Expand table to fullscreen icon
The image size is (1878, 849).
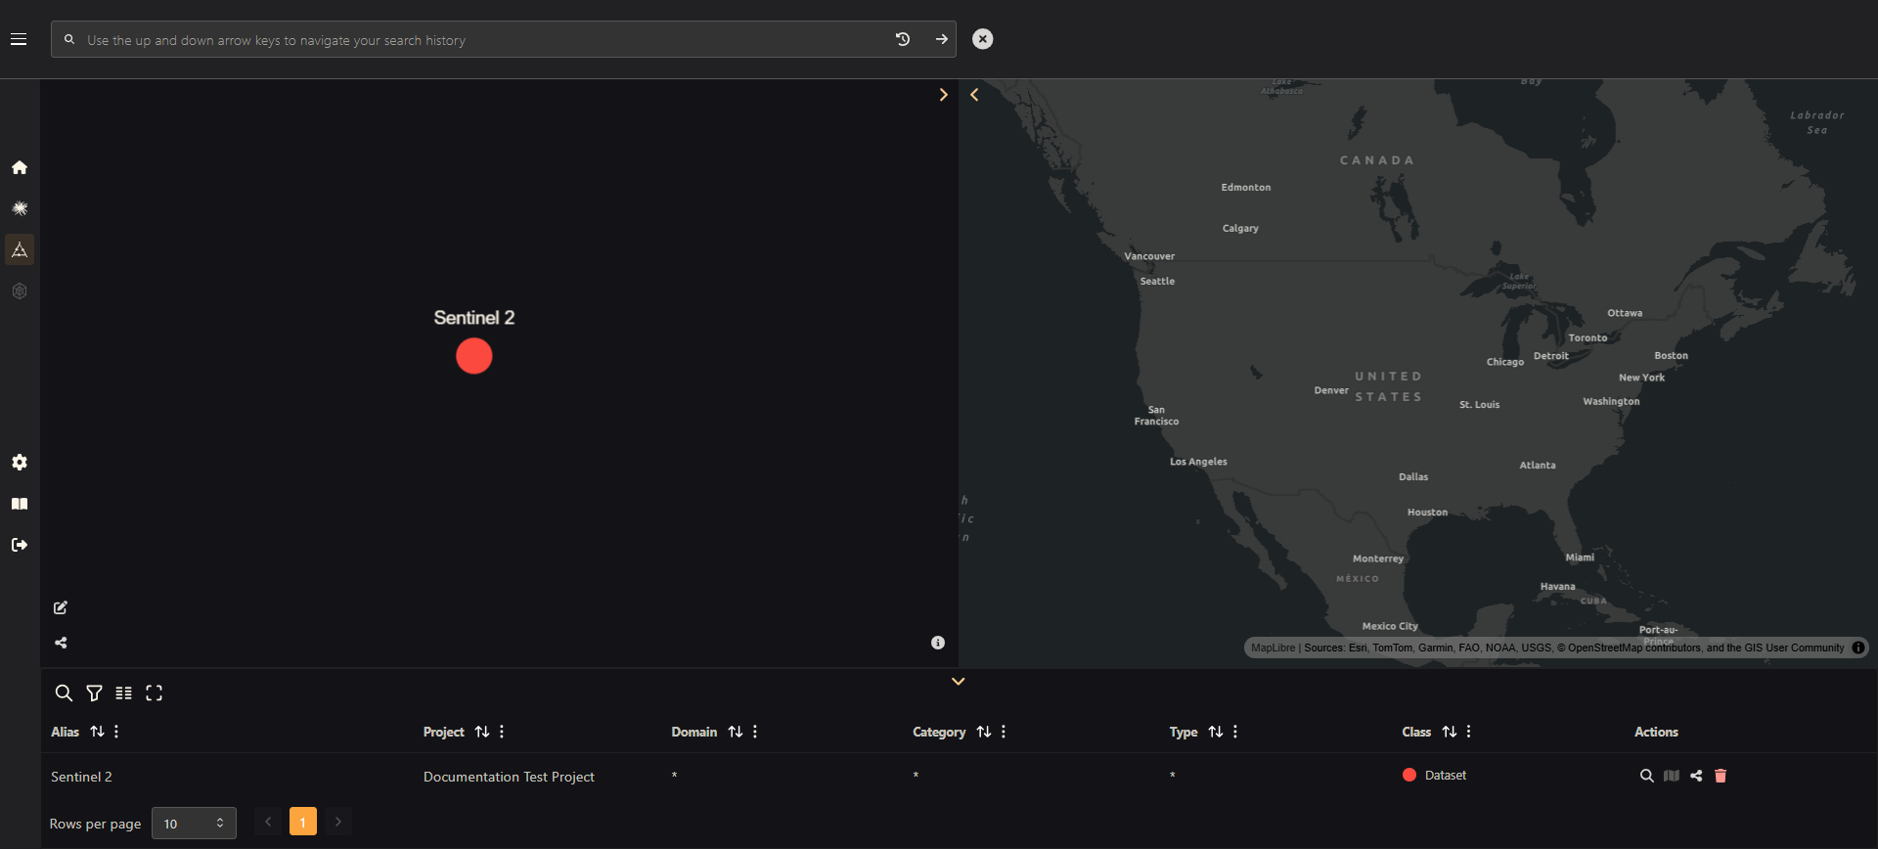coord(154,693)
